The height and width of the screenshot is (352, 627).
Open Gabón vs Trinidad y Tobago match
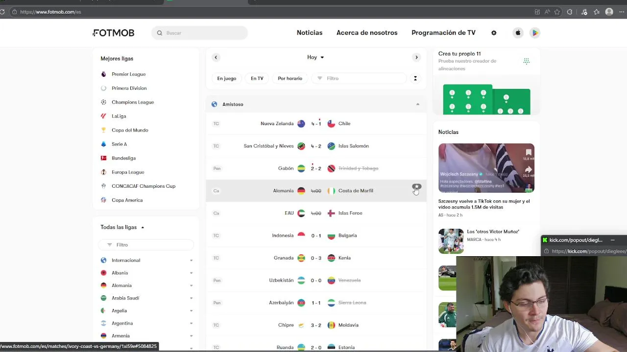(316, 169)
